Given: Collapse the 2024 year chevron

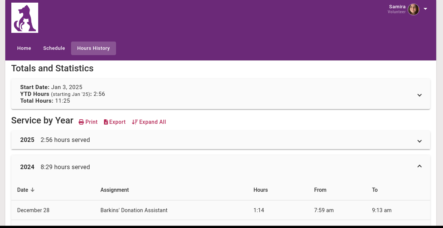Looking at the screenshot, I should point(420,166).
